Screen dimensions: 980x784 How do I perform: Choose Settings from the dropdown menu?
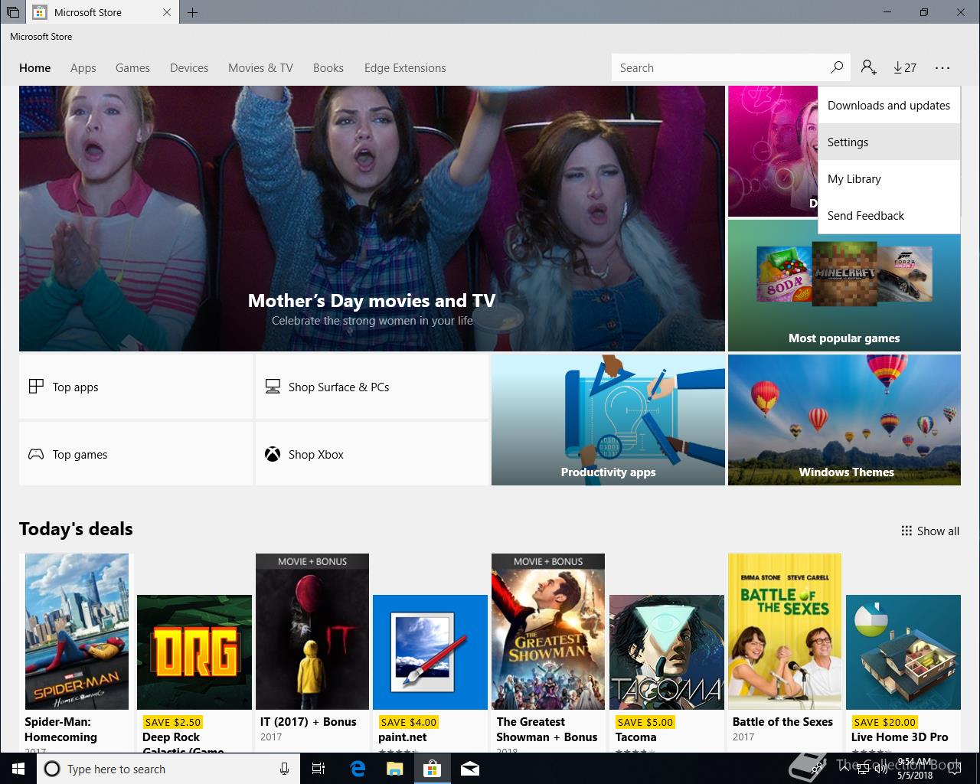tap(889, 142)
